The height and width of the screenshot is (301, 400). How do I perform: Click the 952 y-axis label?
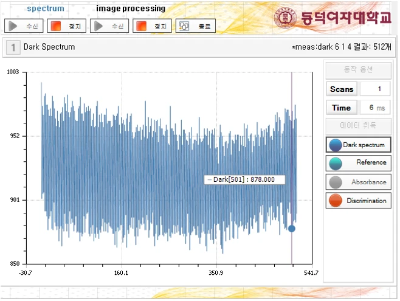click(15, 136)
